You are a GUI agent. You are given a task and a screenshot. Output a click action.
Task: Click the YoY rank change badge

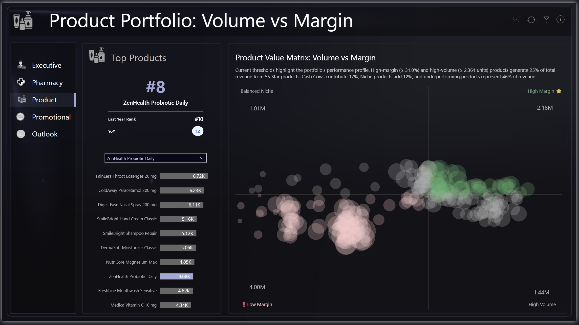pos(198,131)
